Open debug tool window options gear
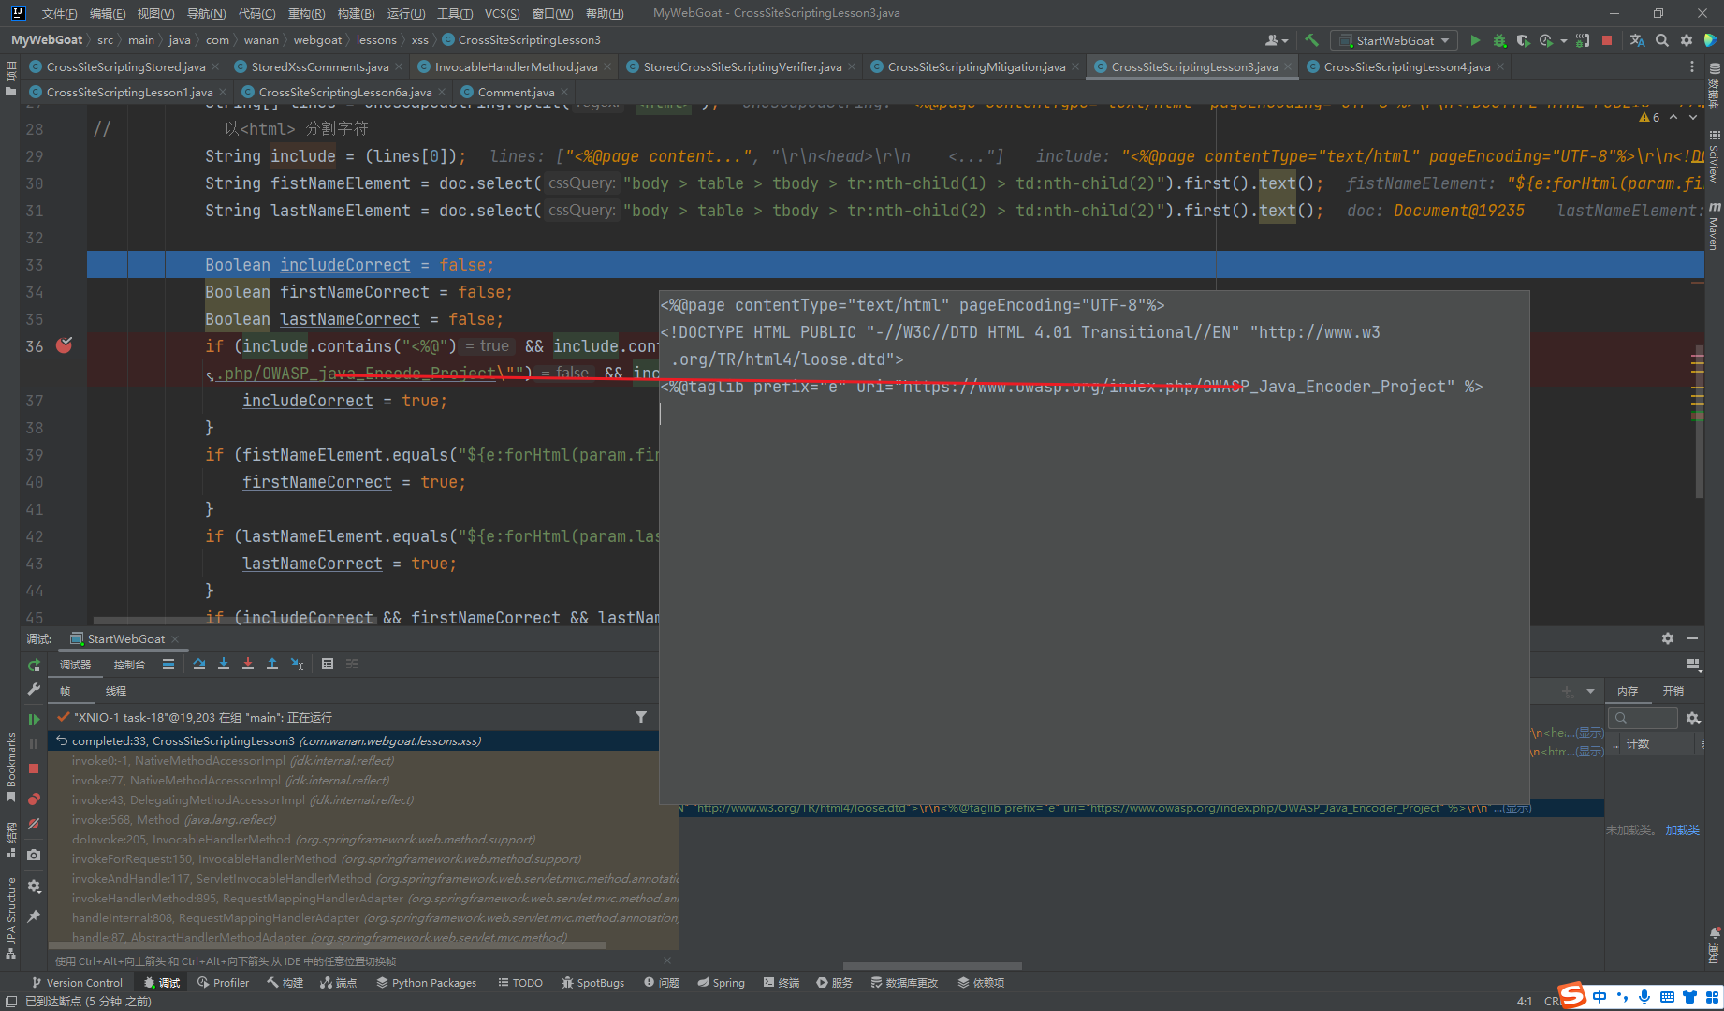This screenshot has height=1011, width=1724. tap(1668, 638)
